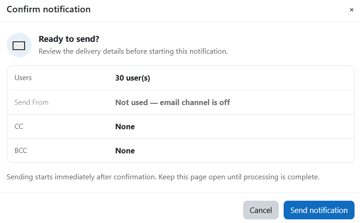The height and width of the screenshot is (223, 360).
Task: Click the None value in the CC row
Action: tap(125, 127)
